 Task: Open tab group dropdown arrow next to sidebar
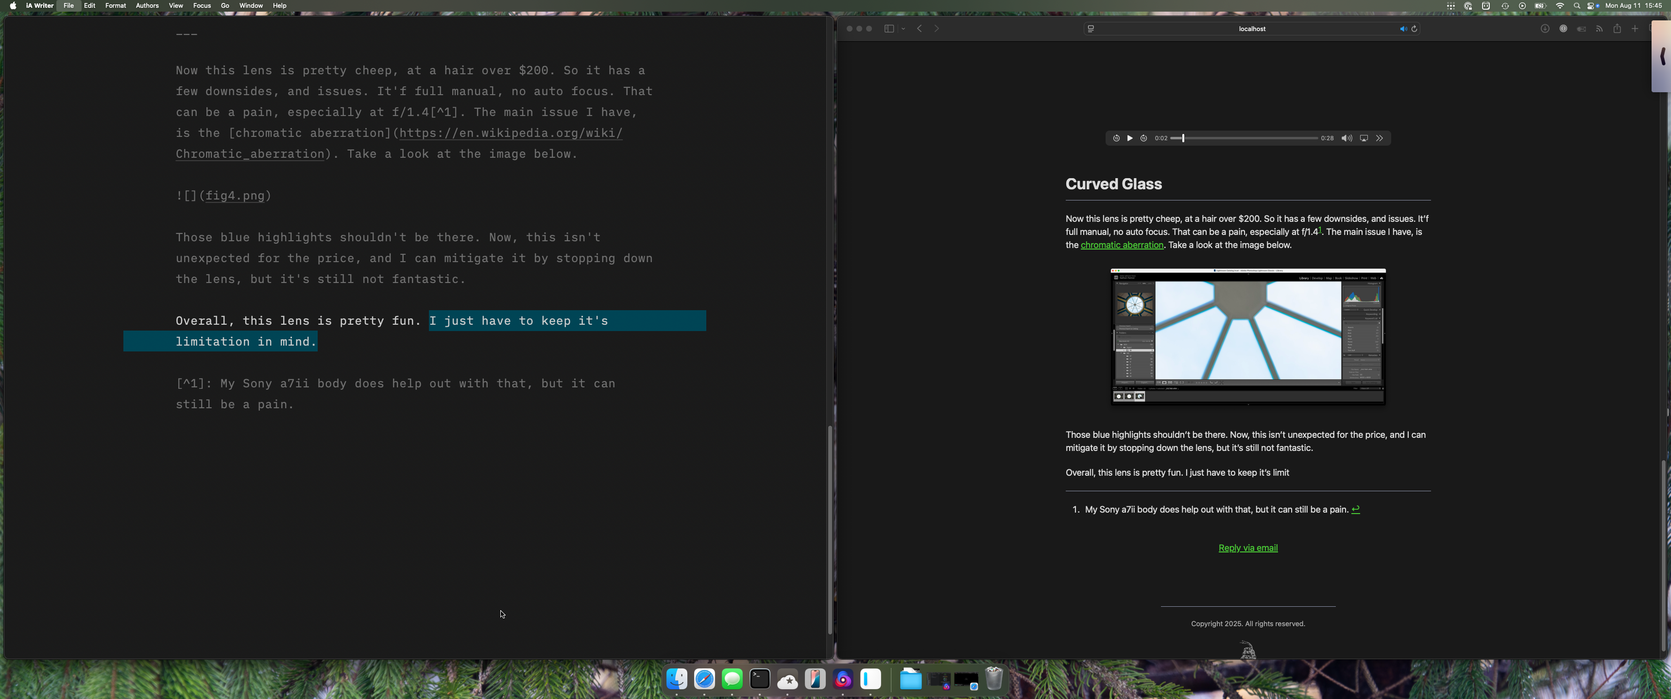coord(903,29)
